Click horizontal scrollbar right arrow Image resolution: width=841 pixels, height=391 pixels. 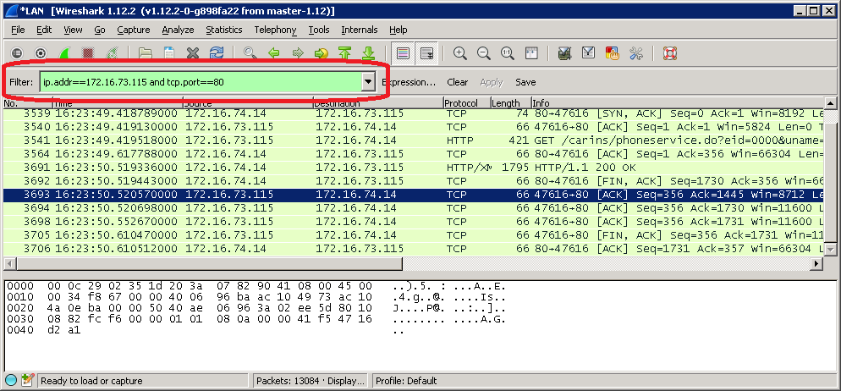coord(816,263)
